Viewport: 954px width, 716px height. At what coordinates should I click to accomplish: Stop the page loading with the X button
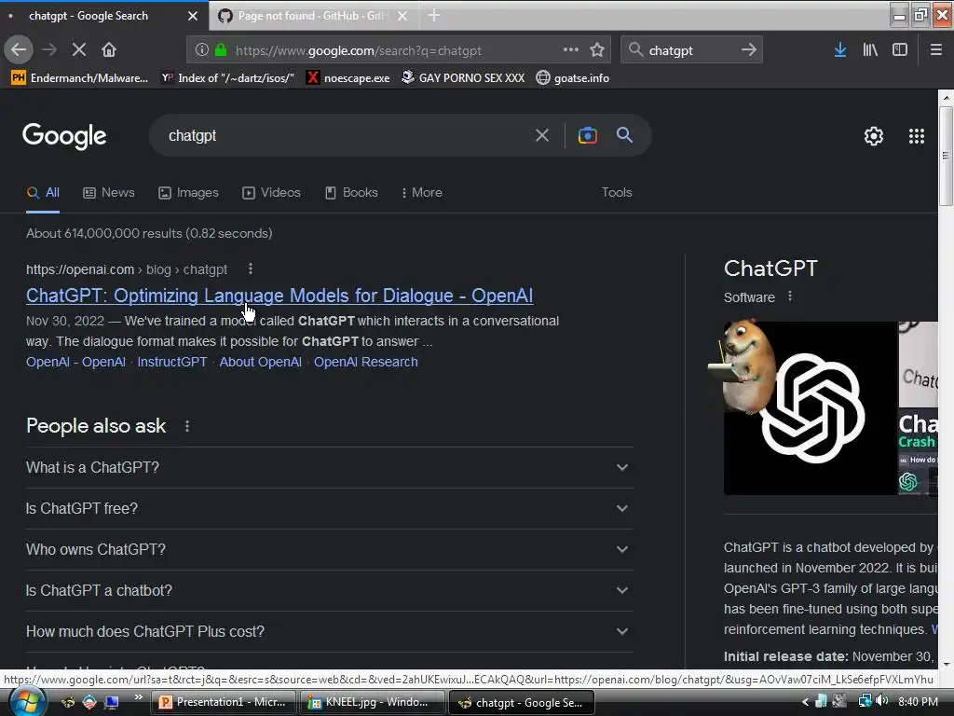click(79, 49)
